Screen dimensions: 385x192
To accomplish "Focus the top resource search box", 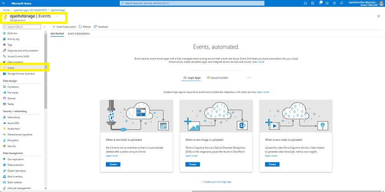I will click(192, 3).
